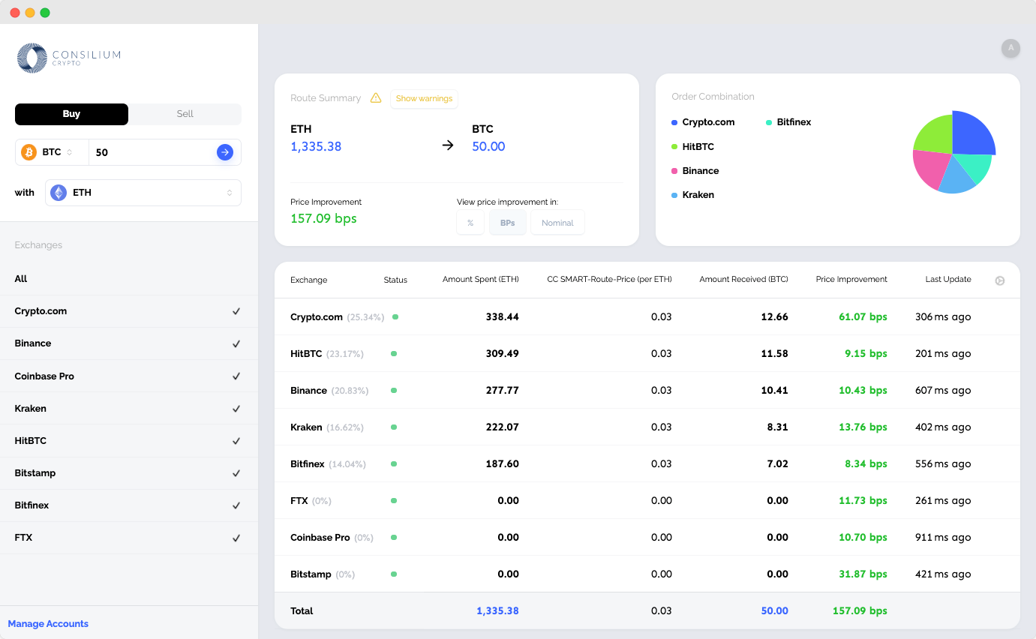This screenshot has width=1036, height=639.
Task: Click the HitBTC row status dot
Action: pyautogui.click(x=394, y=354)
